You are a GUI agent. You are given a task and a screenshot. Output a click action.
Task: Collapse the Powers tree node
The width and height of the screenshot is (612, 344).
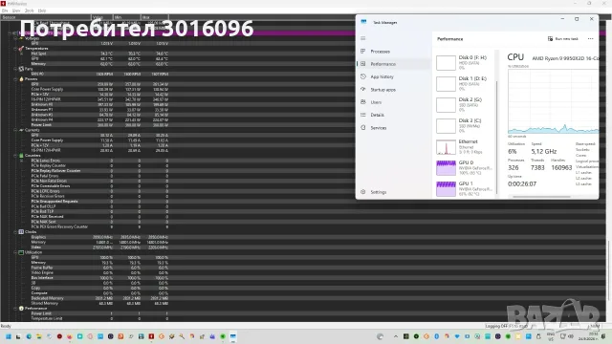tap(15, 78)
